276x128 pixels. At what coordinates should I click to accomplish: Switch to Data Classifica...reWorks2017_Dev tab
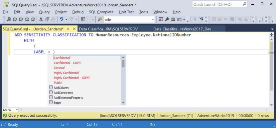(182, 29)
